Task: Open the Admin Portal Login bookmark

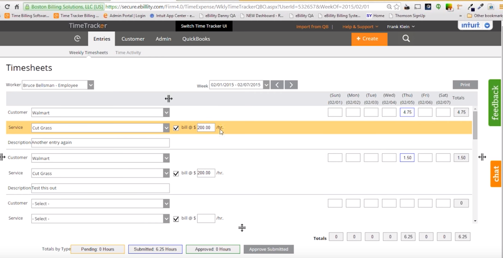Action: (124, 15)
